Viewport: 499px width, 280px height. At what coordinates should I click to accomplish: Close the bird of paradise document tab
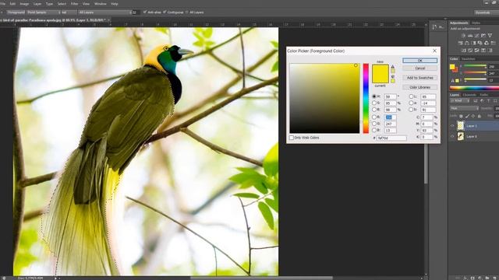pos(108,20)
